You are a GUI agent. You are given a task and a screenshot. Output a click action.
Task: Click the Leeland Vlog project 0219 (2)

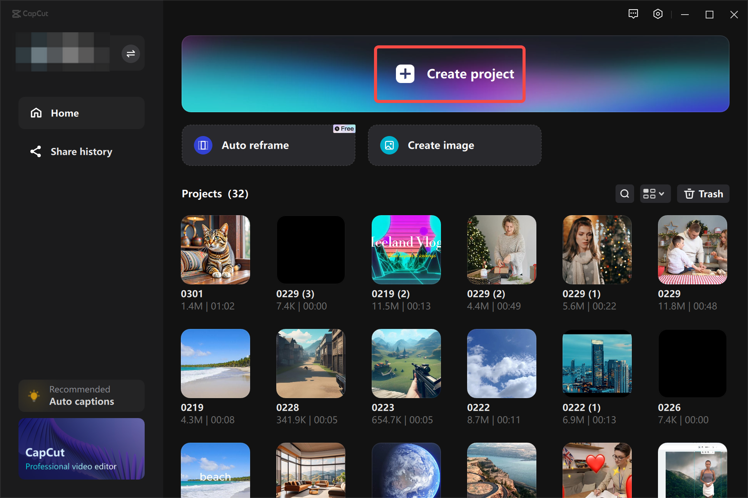click(x=406, y=249)
